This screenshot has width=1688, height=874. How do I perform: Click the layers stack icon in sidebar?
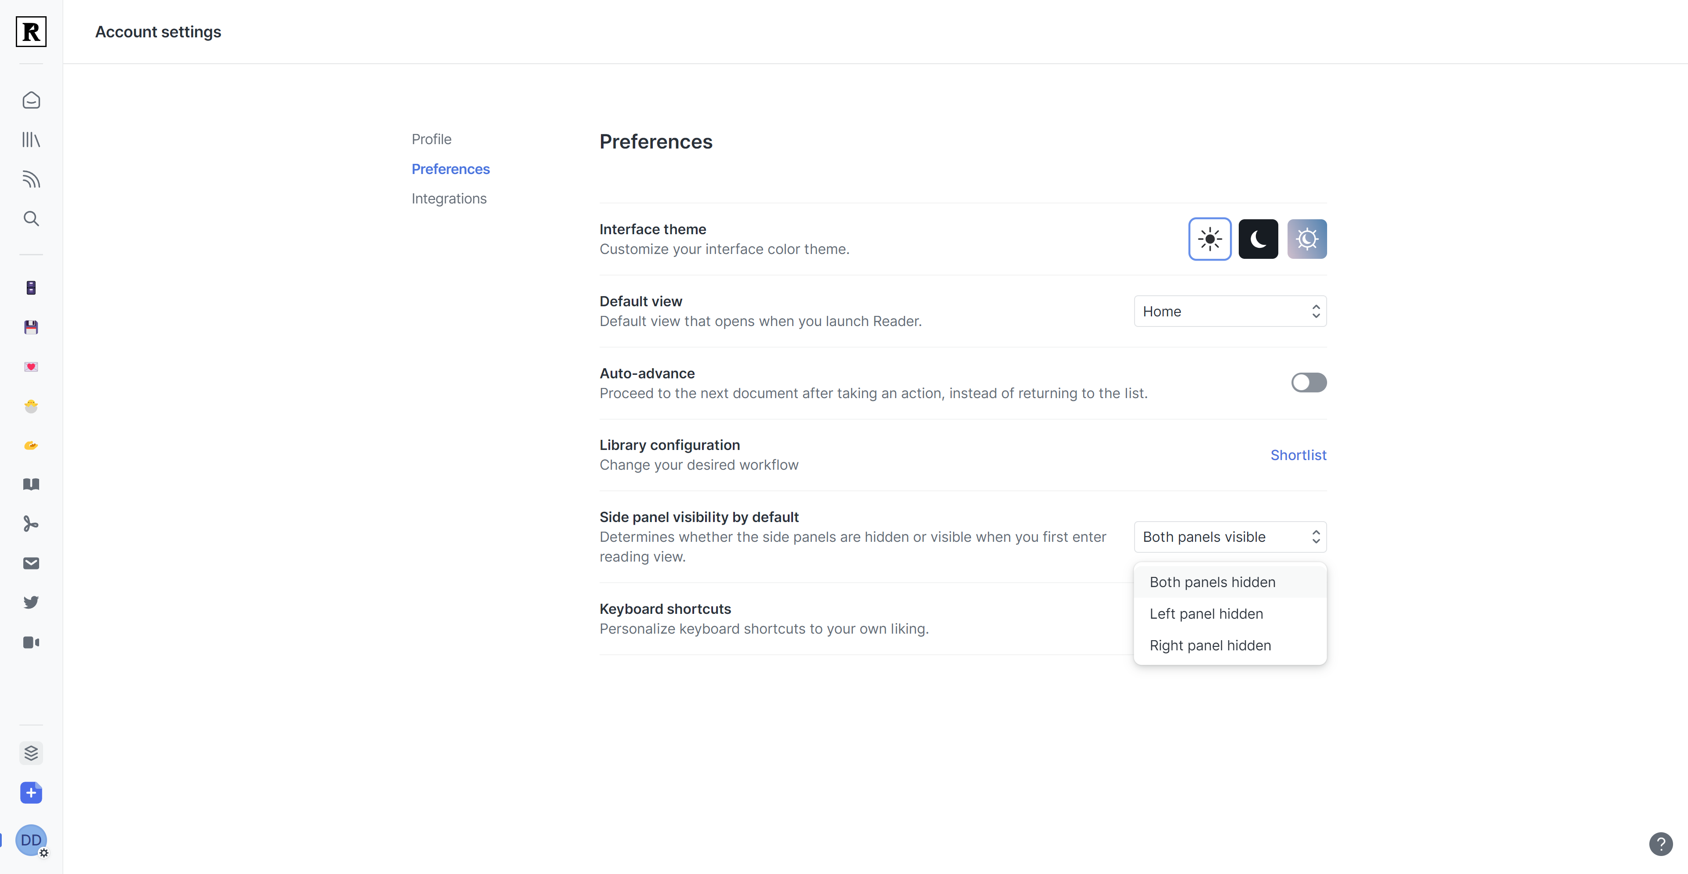coord(31,753)
